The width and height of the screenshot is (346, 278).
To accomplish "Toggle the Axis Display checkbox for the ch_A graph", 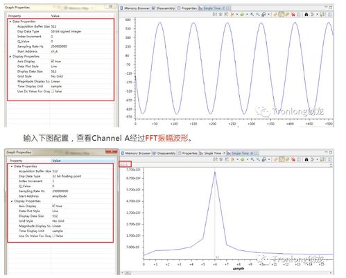I will click(53, 61).
